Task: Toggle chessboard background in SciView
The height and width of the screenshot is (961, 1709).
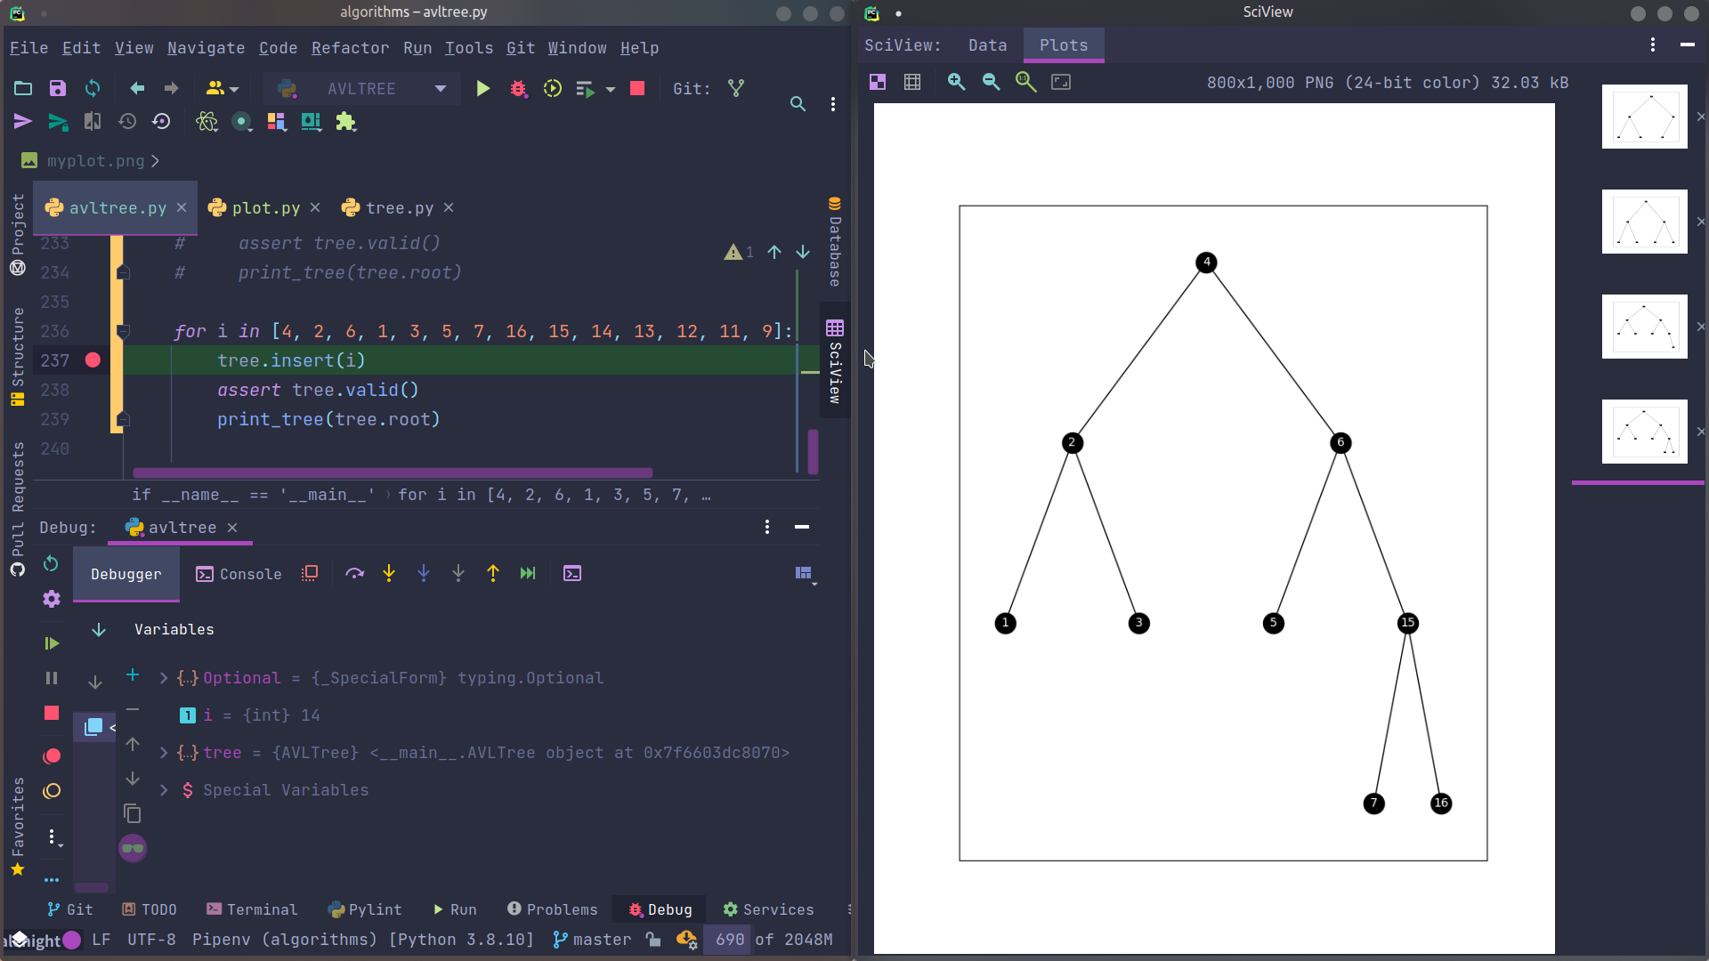Action: click(x=878, y=82)
